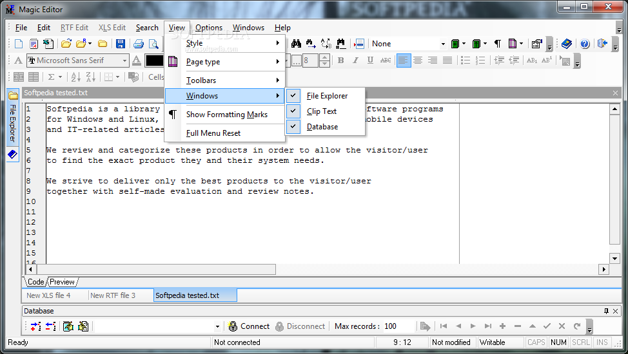
Task: Expand the Page type submenu
Action: click(x=224, y=62)
